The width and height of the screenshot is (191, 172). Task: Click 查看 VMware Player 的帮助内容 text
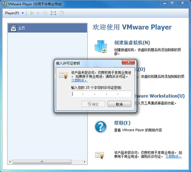[x=138, y=130]
